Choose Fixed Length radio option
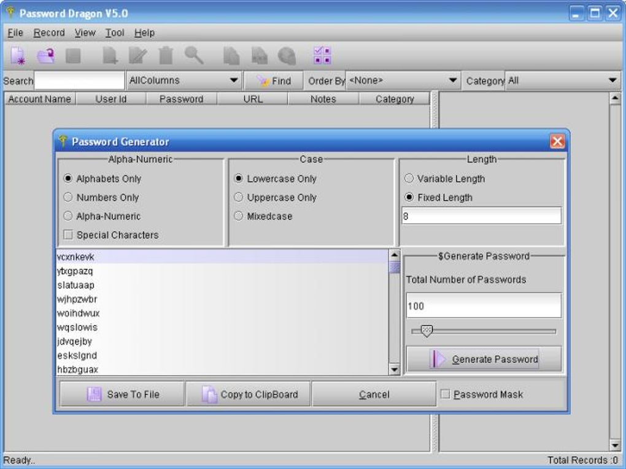The image size is (626, 469). pos(409,197)
